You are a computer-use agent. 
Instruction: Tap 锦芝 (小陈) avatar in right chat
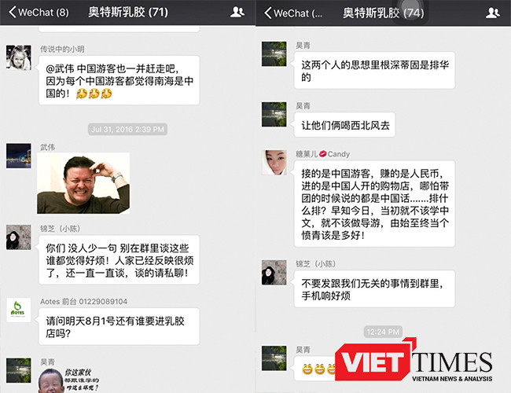click(x=274, y=272)
